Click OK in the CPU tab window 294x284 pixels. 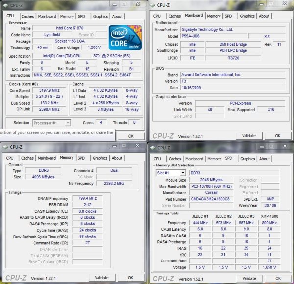(x=131, y=136)
